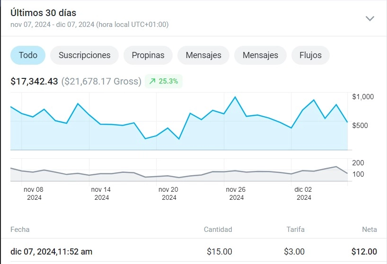Click the highest earnings peak on the blue chart
The width and height of the screenshot is (387, 264).
click(235, 97)
